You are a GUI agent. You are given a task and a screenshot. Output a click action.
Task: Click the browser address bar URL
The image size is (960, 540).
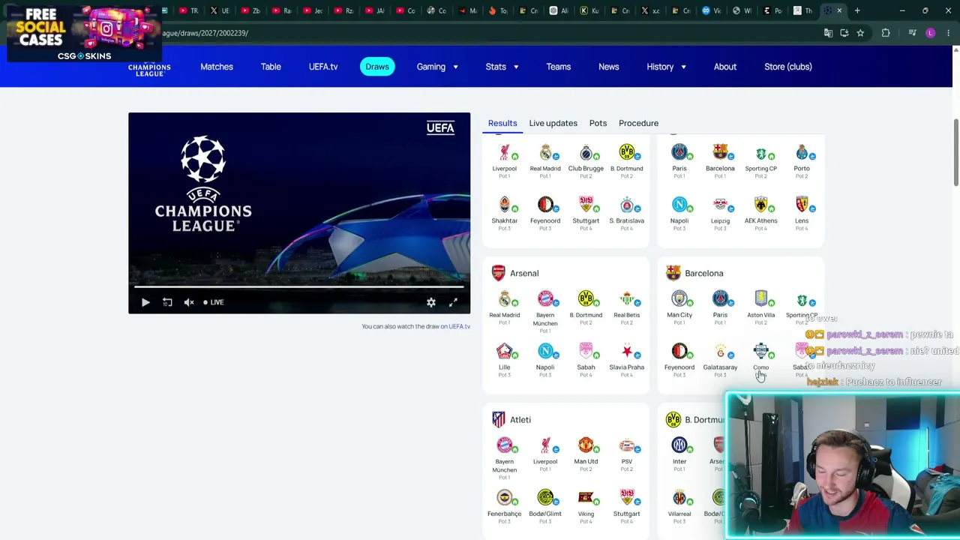tap(205, 33)
